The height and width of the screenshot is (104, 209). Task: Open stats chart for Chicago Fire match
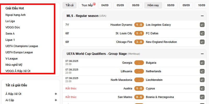pyautogui.click(x=202, y=42)
